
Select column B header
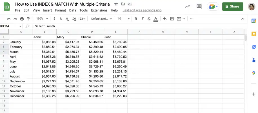45,32
